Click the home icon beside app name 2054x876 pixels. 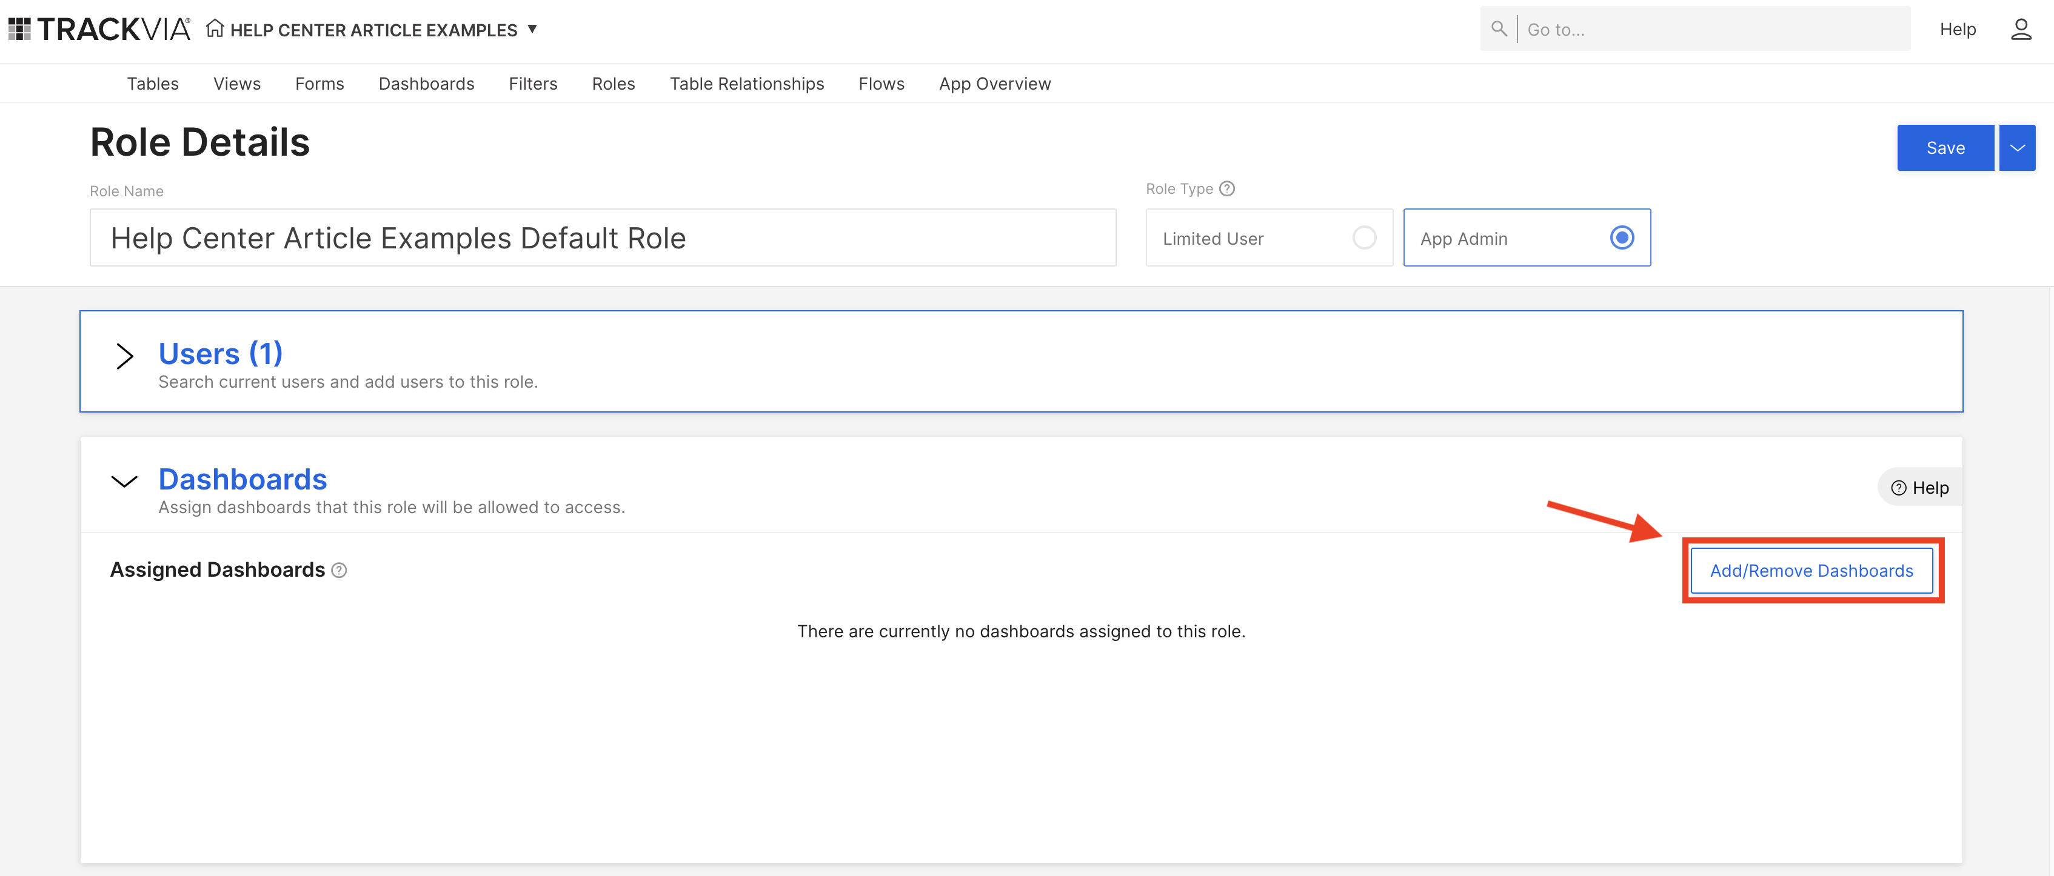[215, 28]
